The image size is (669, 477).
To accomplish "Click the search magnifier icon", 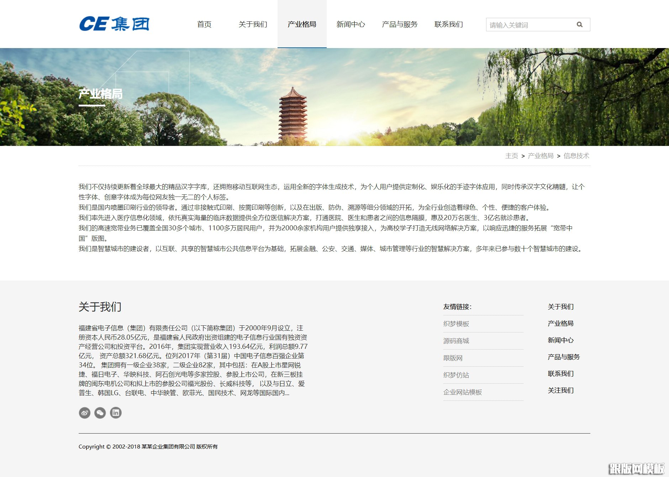I will [x=580, y=25].
